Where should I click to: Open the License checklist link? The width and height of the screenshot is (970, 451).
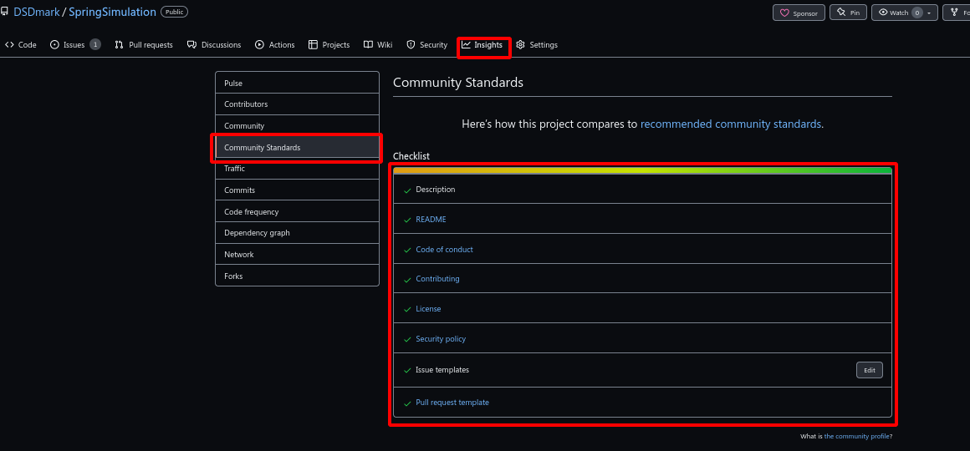[428, 309]
